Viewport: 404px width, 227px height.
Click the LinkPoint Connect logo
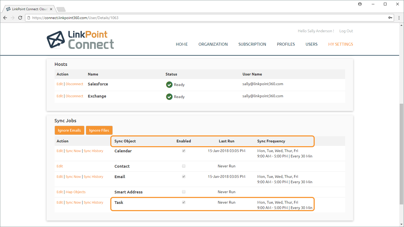pyautogui.click(x=80, y=40)
